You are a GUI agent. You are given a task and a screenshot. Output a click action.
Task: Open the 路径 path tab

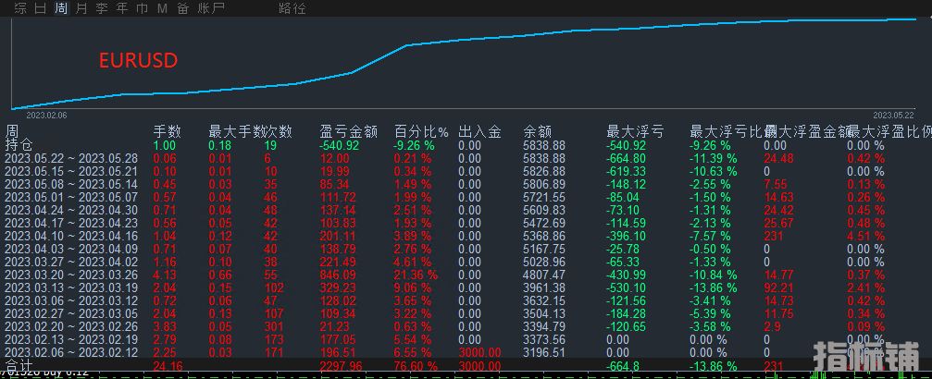coord(292,8)
